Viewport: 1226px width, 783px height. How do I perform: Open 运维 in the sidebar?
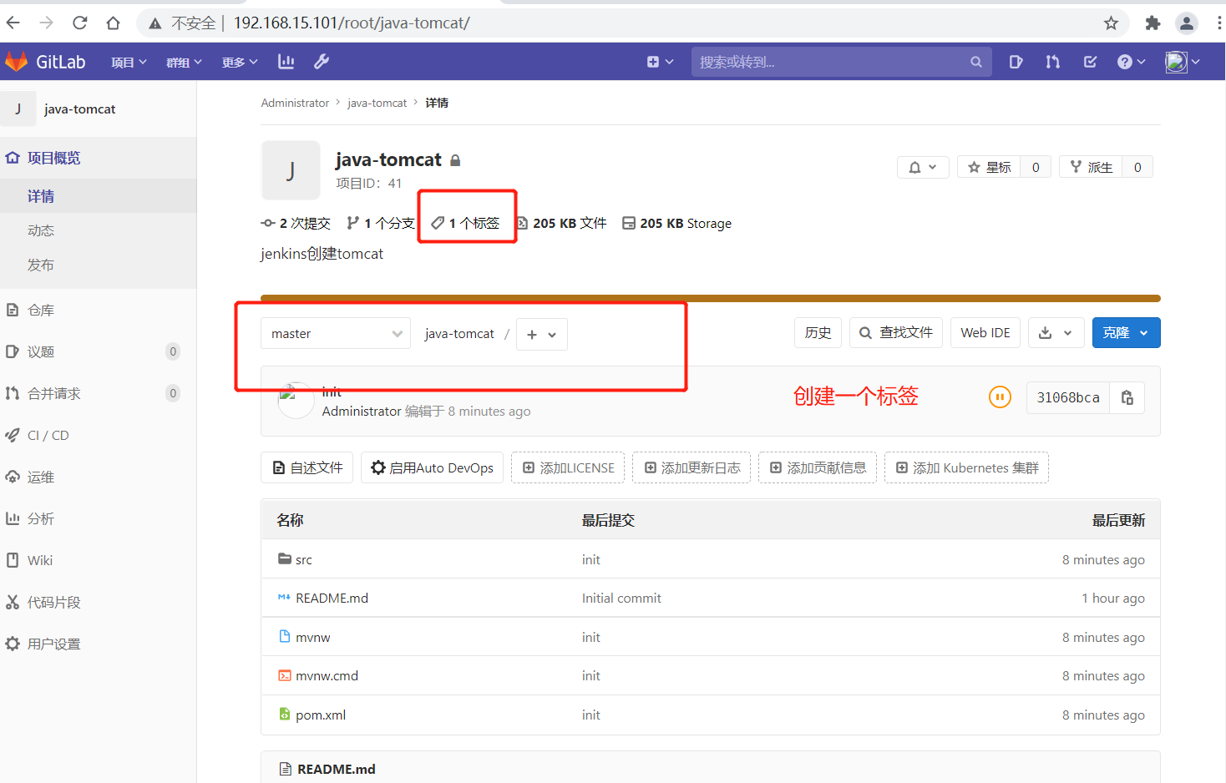tap(98, 477)
